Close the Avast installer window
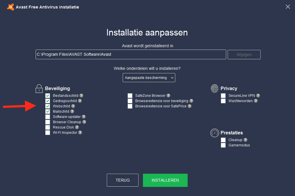The height and width of the screenshot is (196, 295). [x=288, y=7]
